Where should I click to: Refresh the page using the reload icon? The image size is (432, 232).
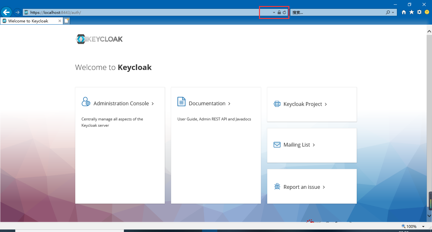pos(284,12)
